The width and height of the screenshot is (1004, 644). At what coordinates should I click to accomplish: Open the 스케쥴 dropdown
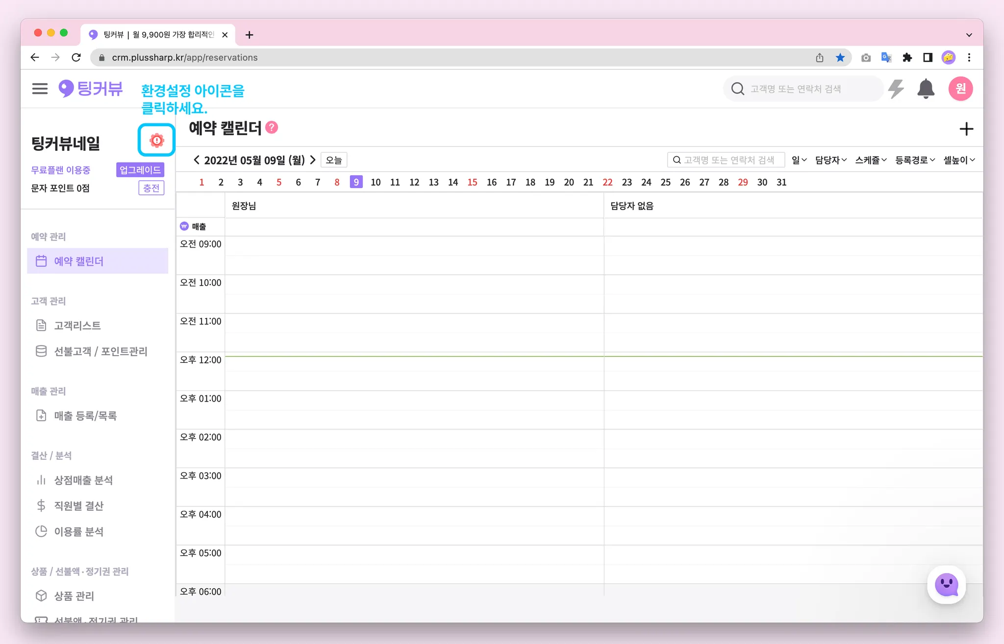tap(871, 160)
